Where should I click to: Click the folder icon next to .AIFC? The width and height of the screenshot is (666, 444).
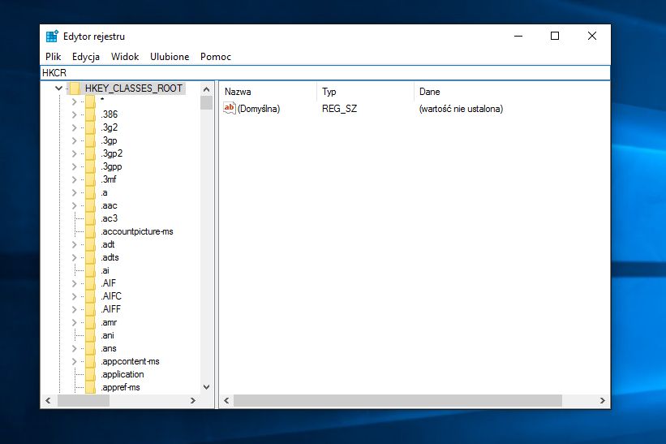click(x=90, y=296)
